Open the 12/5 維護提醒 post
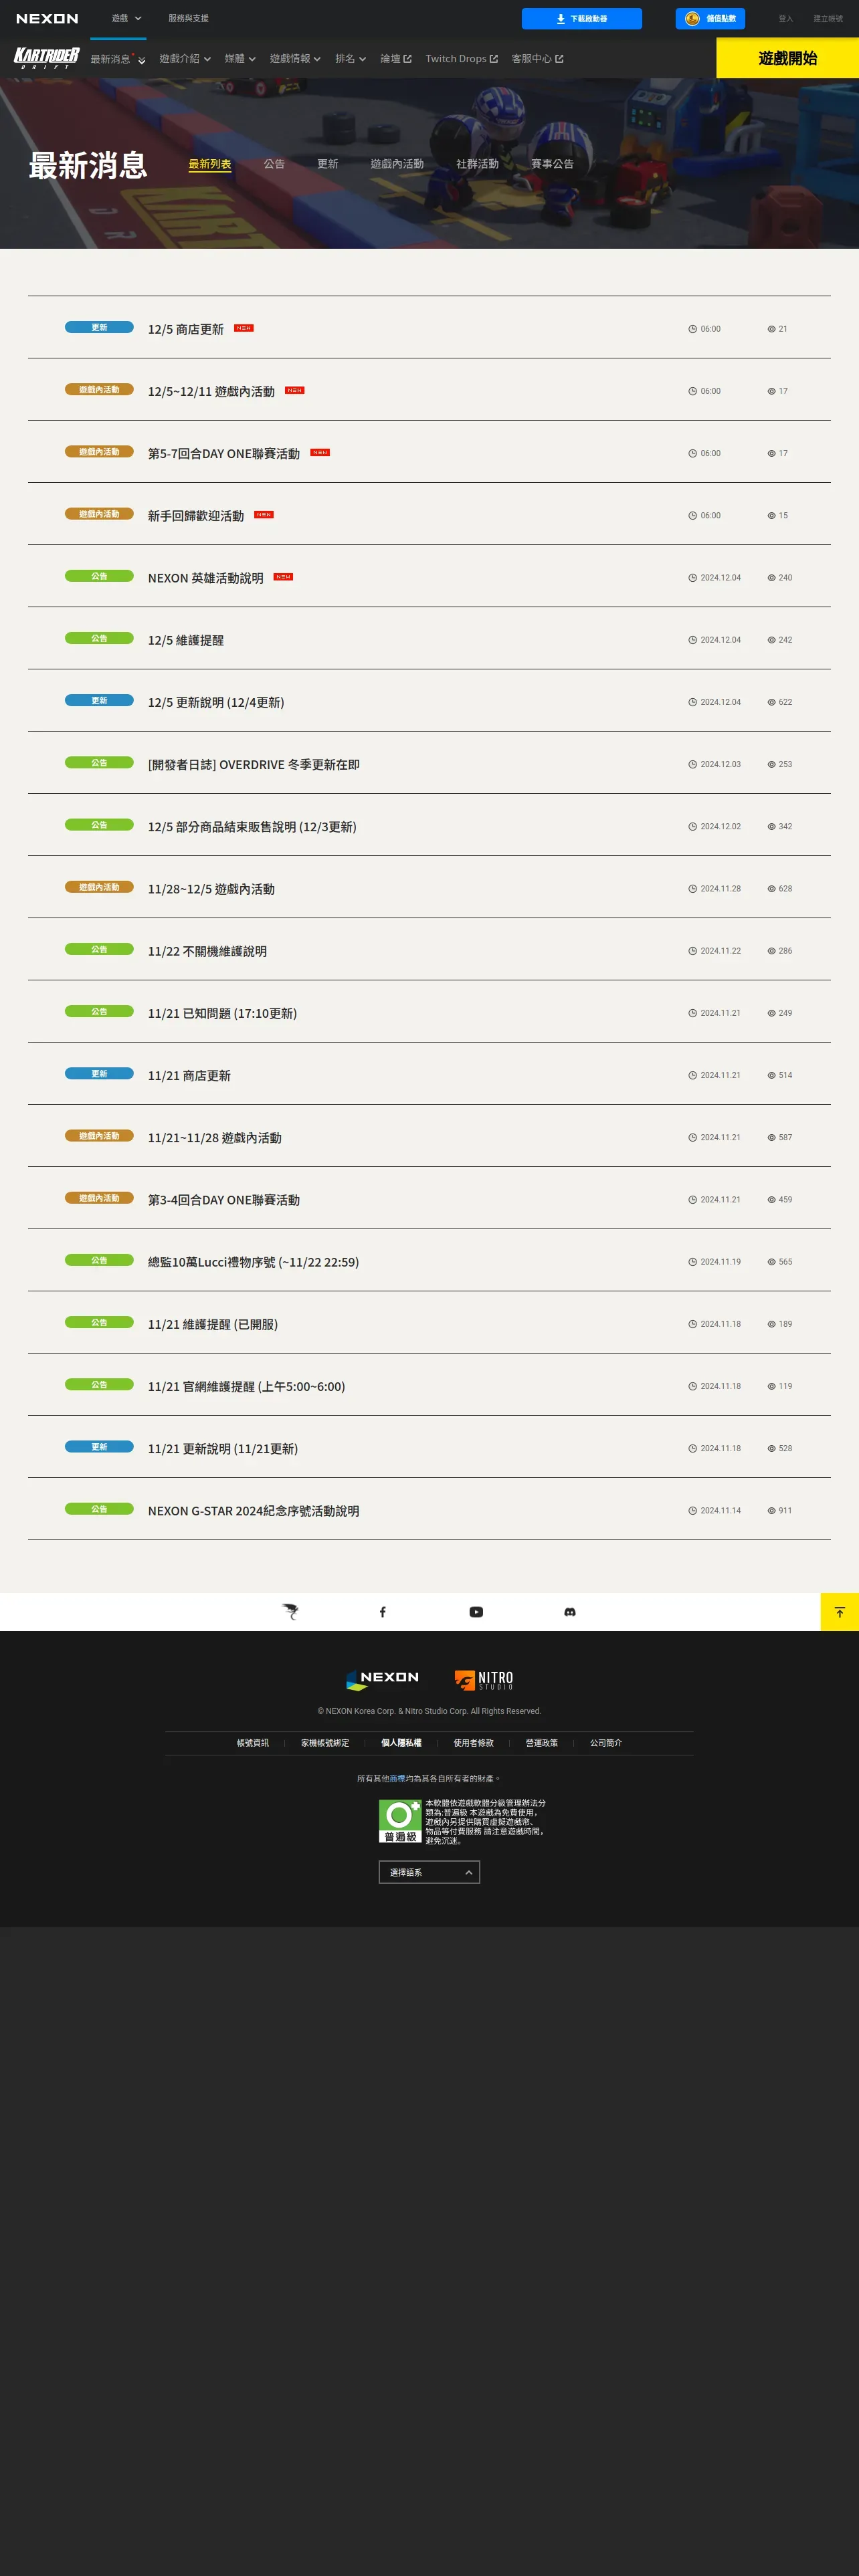The height and width of the screenshot is (2576, 859). click(x=186, y=640)
